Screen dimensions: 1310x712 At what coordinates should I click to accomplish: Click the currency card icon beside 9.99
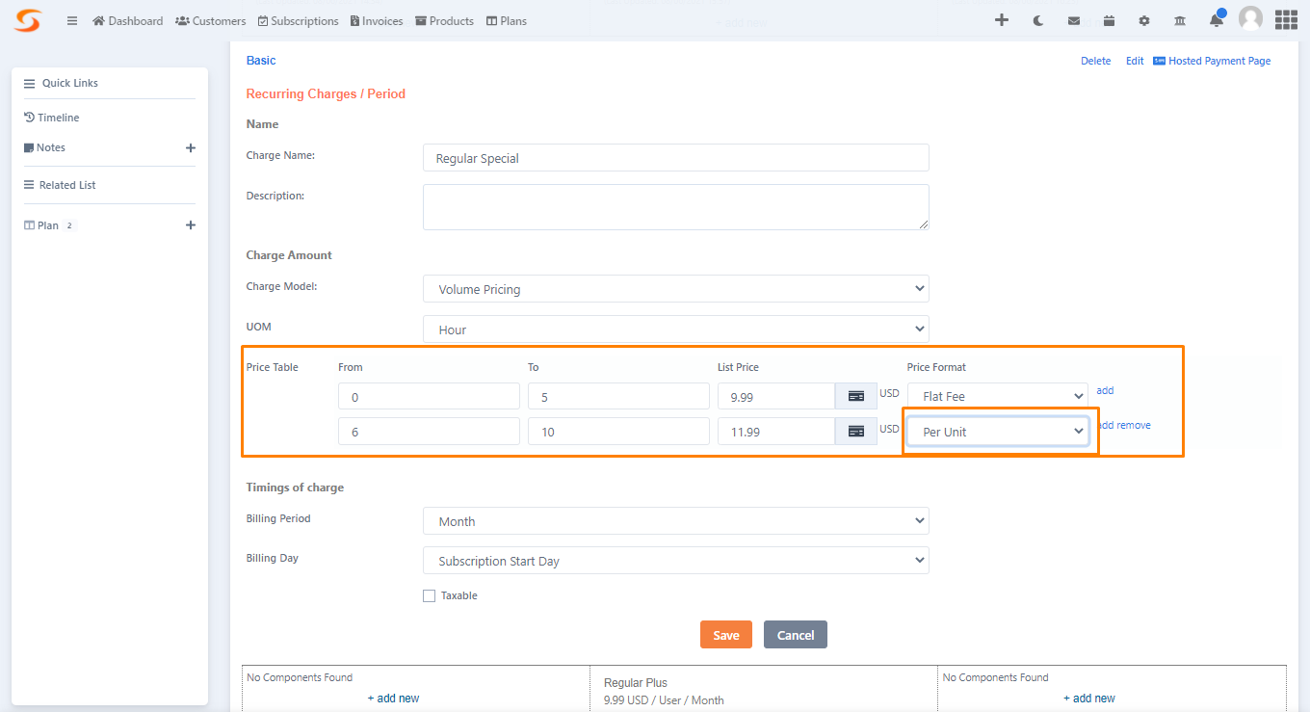coord(855,396)
